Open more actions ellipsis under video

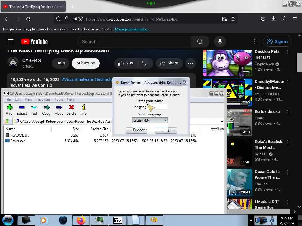(x=191, y=63)
